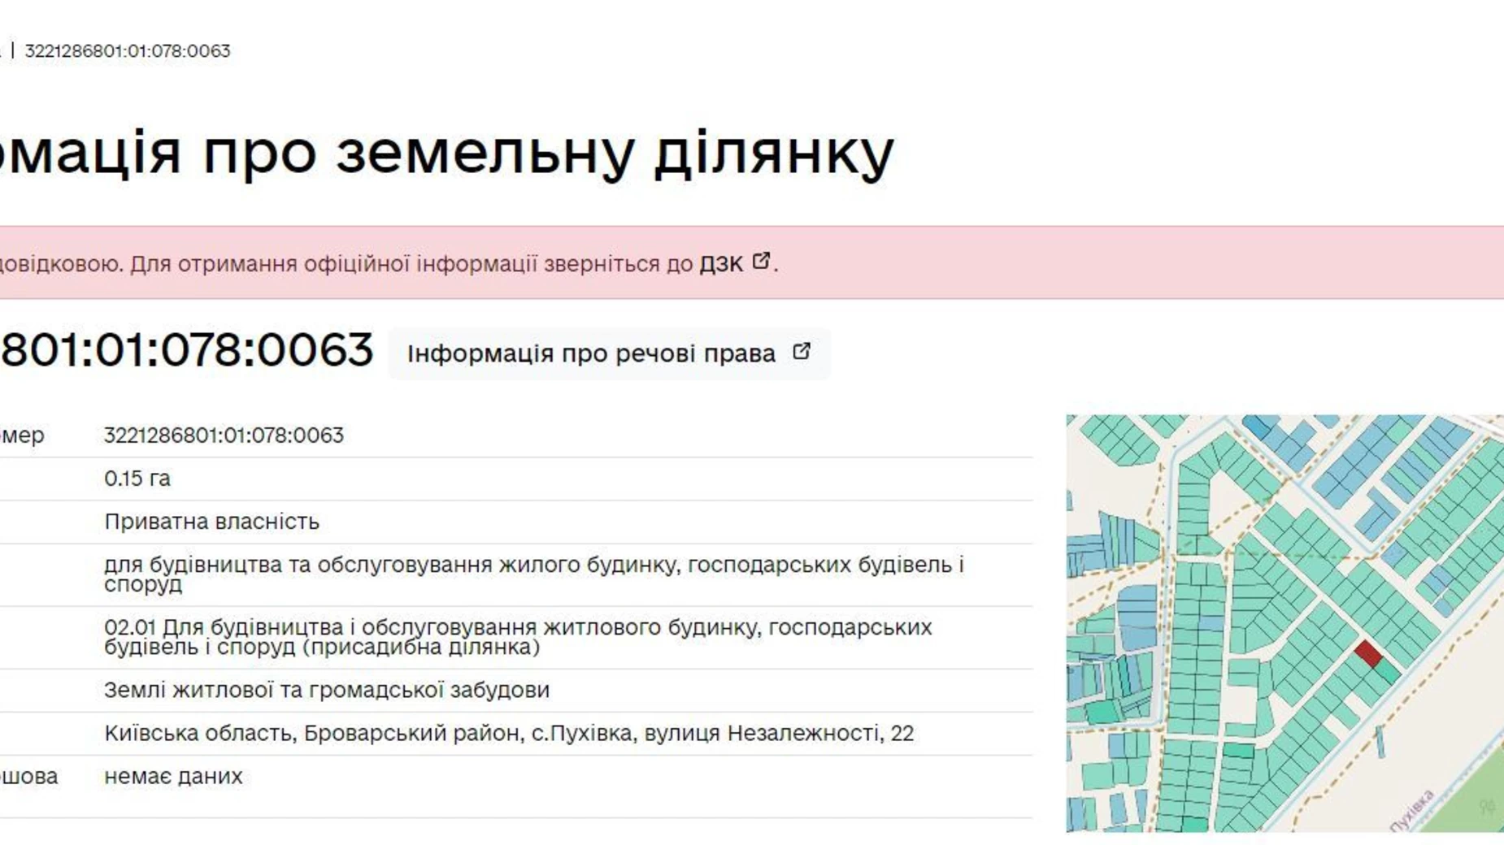1504x845 pixels.
Task: Click the pink notice text about офіційної інформації
Action: pyautogui.click(x=389, y=264)
